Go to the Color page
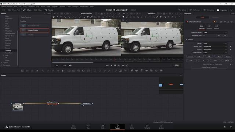Image resolution: width=235 pixels, height=132 pixels. tap(132, 126)
